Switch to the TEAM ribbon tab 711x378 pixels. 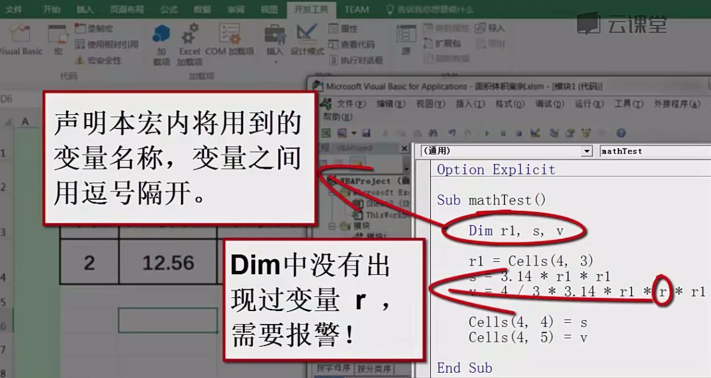(x=357, y=9)
